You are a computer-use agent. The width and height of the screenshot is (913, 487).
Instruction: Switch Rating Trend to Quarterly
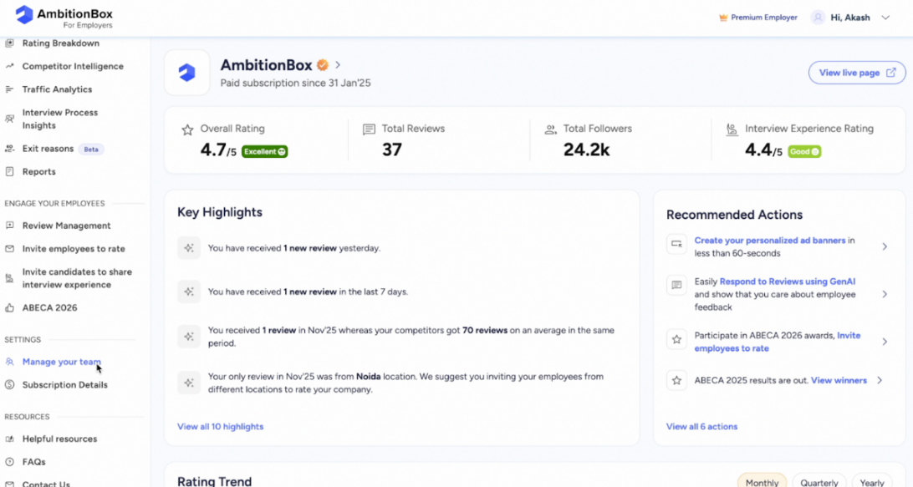[x=819, y=482]
